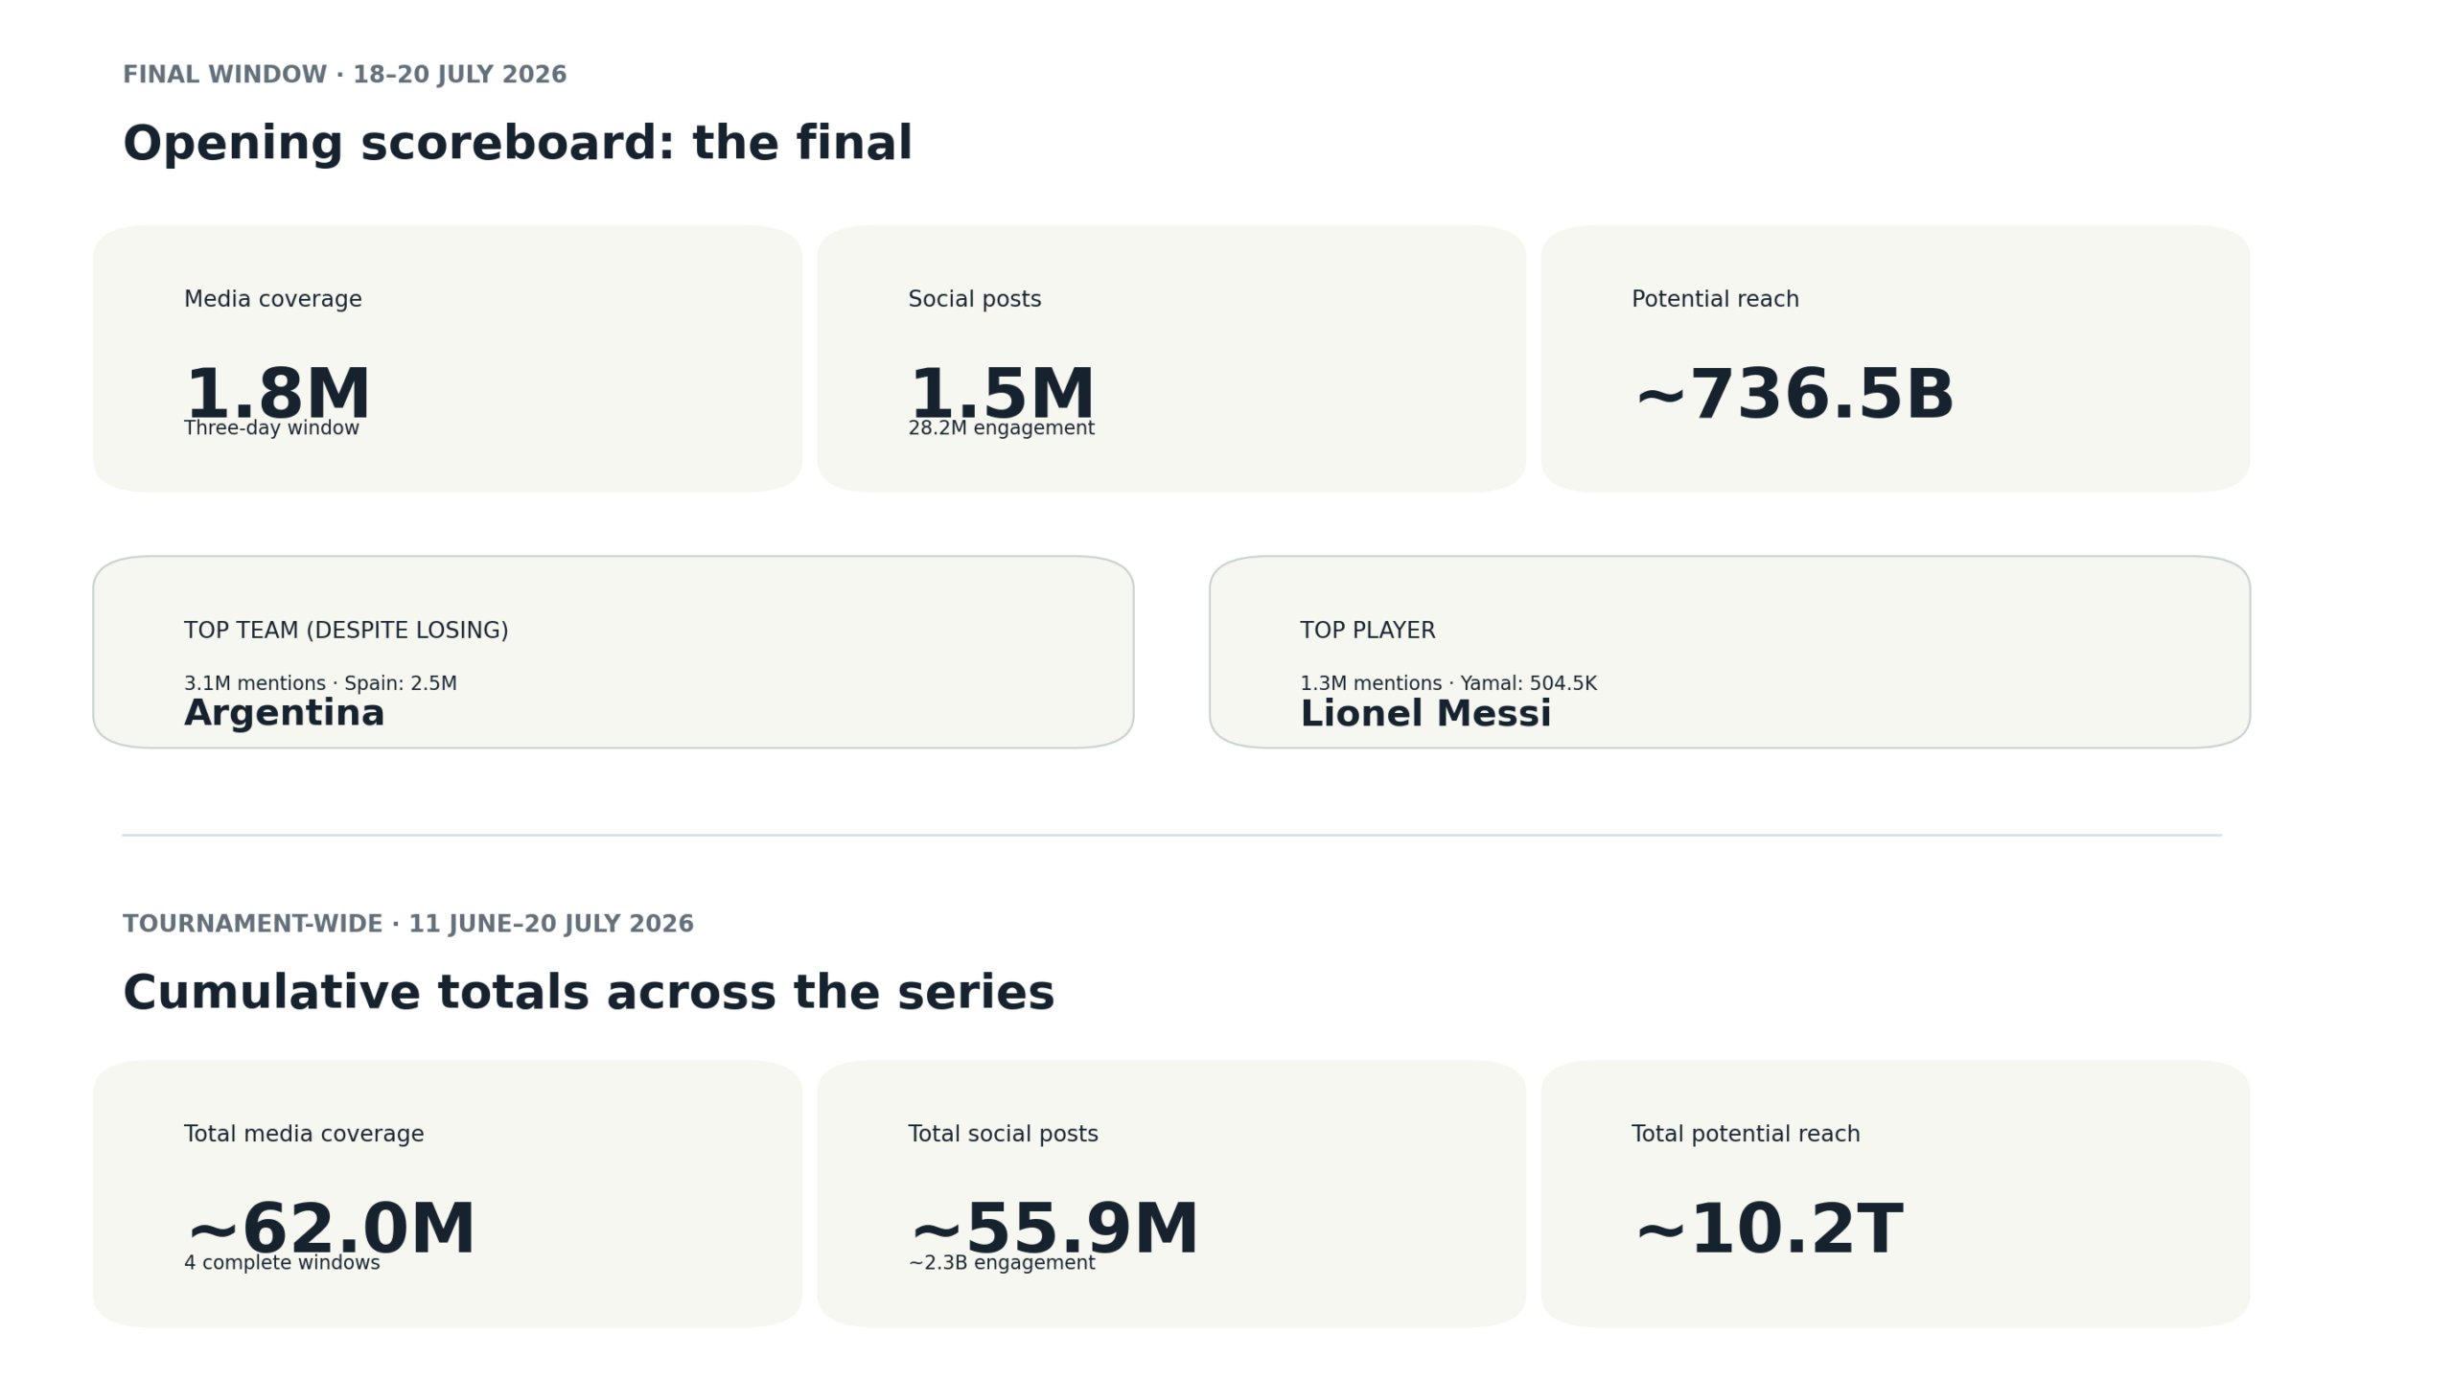Screen dimensions: 2454x1380
Task: Click 'Cumulative totals across the series' heading
Action: click(589, 993)
